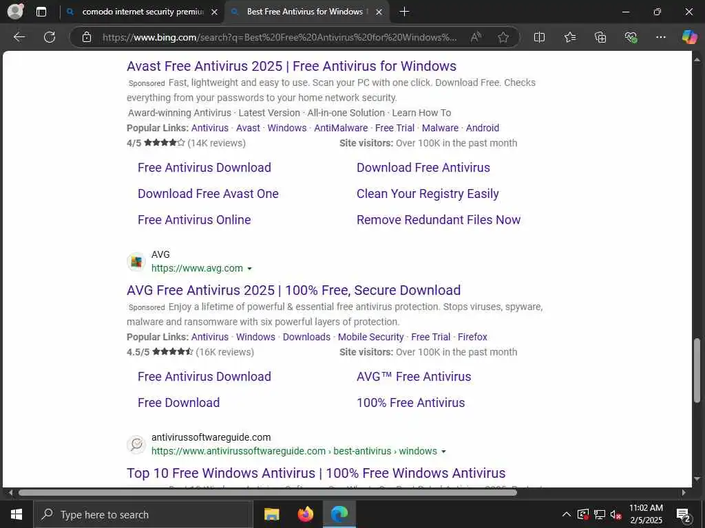The width and height of the screenshot is (705, 528).
Task: Open the Downloads popular link
Action: pyautogui.click(x=306, y=337)
